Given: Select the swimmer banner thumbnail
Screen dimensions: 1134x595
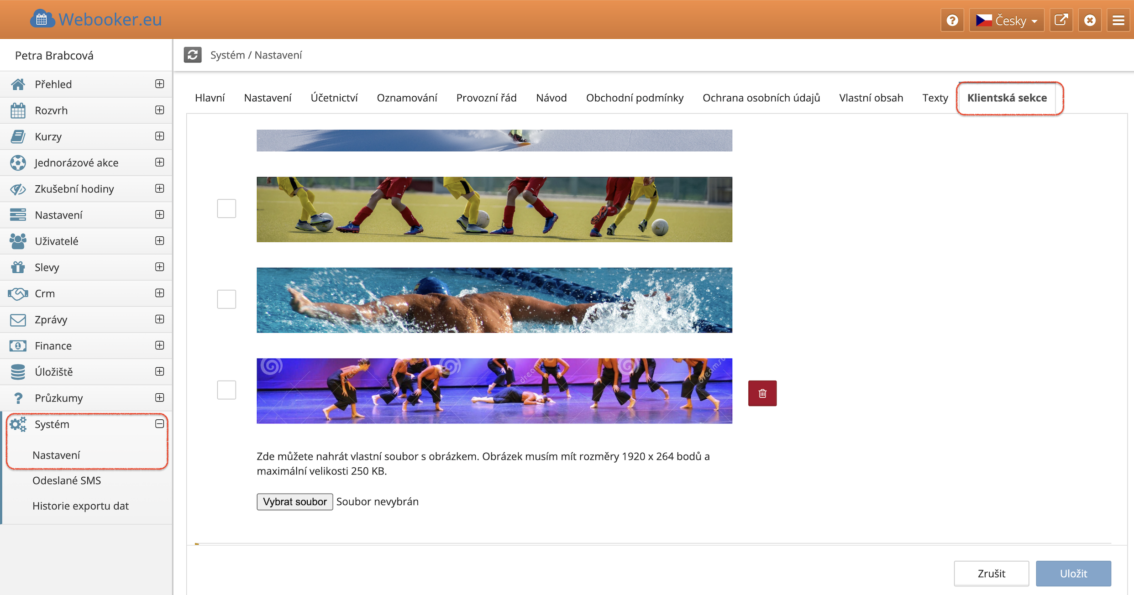Looking at the screenshot, I should [494, 300].
